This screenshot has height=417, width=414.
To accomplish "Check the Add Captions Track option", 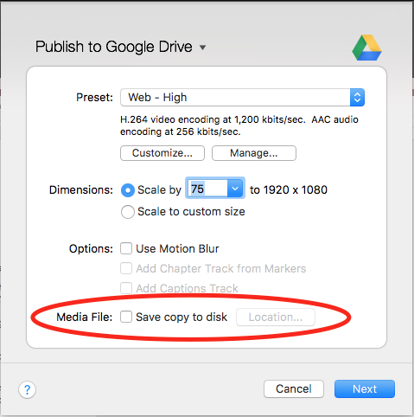I will click(126, 288).
